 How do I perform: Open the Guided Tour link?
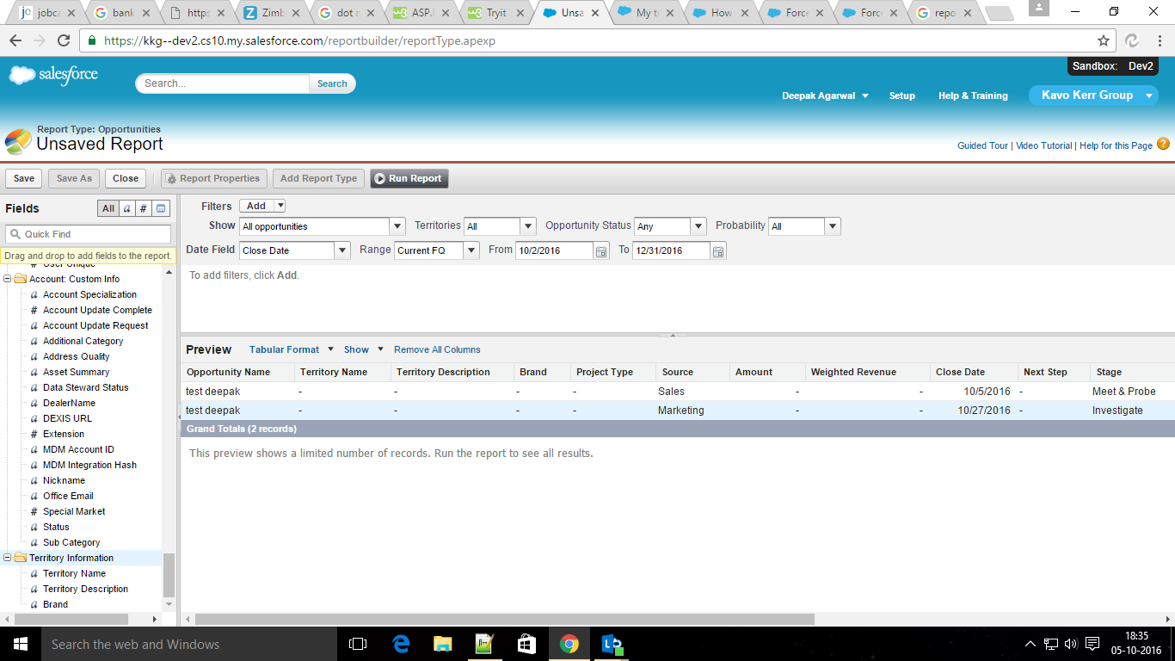pyautogui.click(x=982, y=145)
